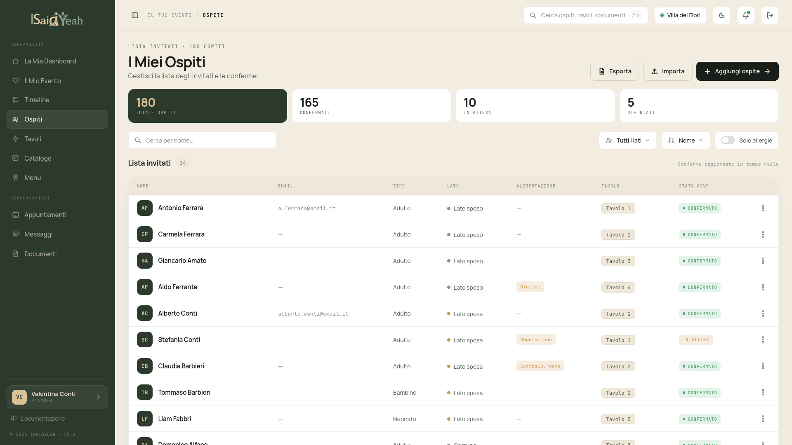Open the Villa dei Fiori venue selector
Viewport: 792px width, 445px height.
tap(680, 15)
